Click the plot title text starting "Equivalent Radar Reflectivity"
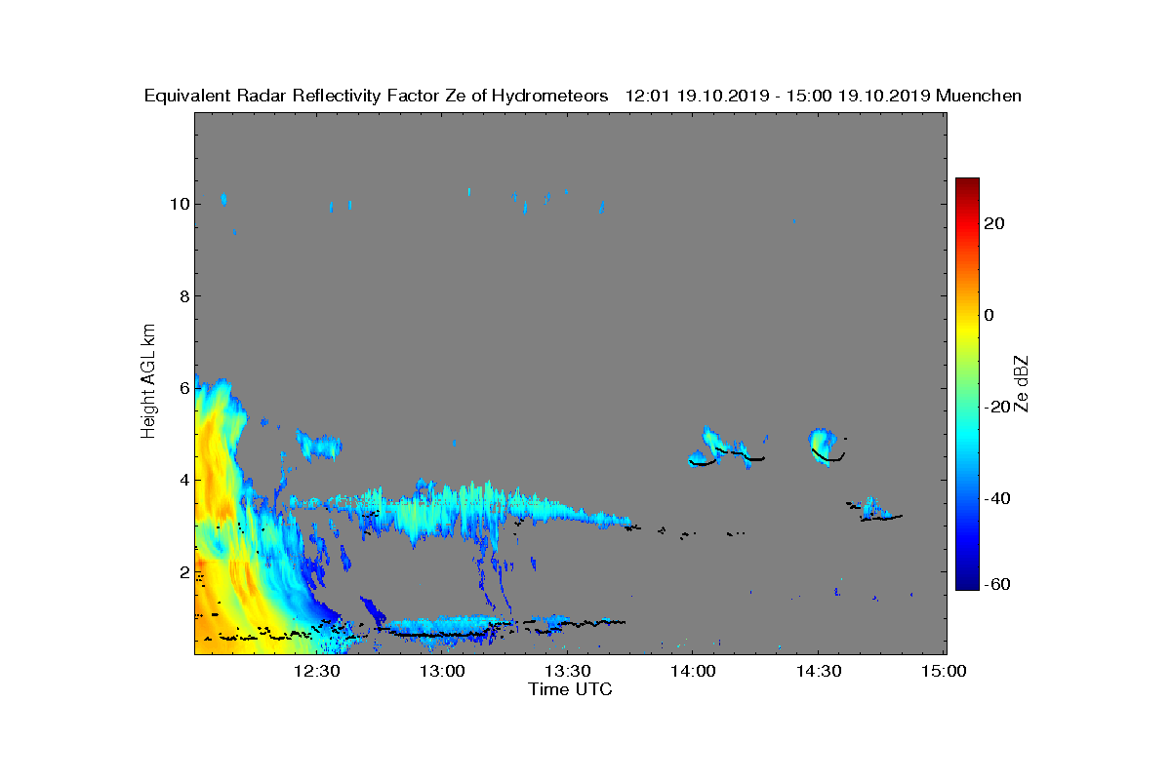1171x780 pixels. [x=583, y=96]
